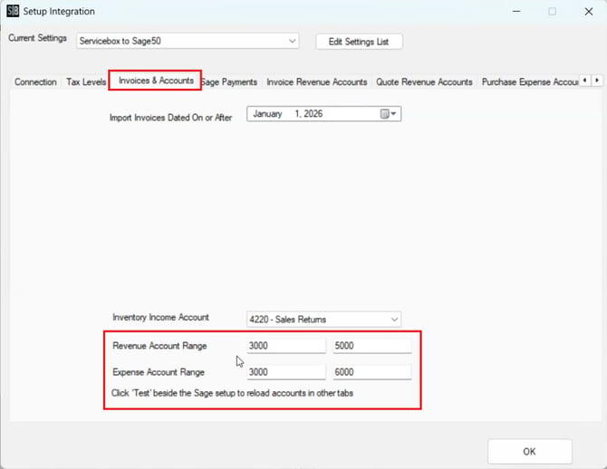
Task: Click the Expense Account Range start field 3000
Action: tap(286, 372)
